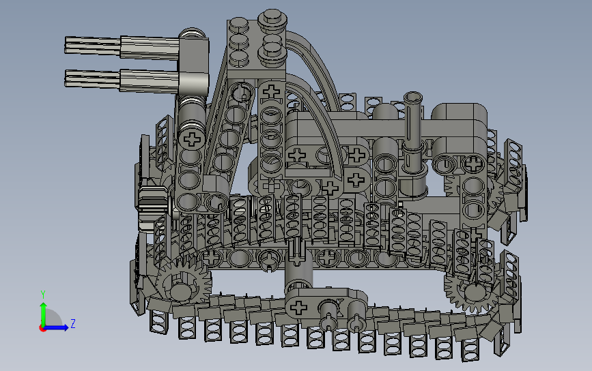Select the front left track sprocket gear
The height and width of the screenshot is (371, 592).
click(x=182, y=280)
